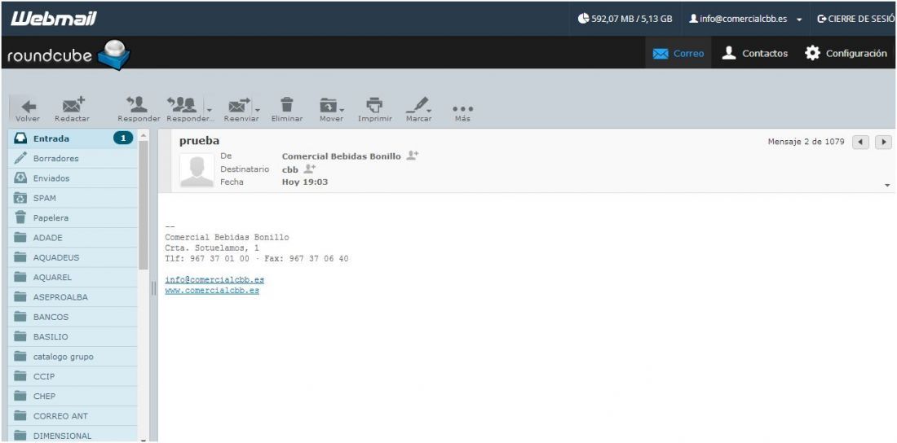Screen dimensions: 897x443
Task: Open the Borradores drafts folder
Action: 73,158
